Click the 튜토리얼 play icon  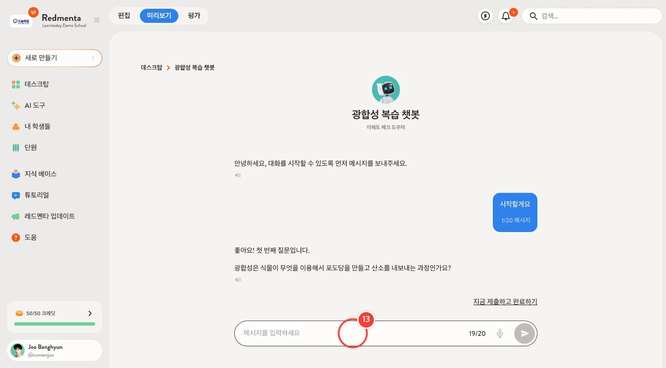pyautogui.click(x=16, y=195)
